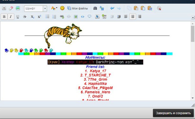
Task: Align text to the right
Action: click(140, 16)
